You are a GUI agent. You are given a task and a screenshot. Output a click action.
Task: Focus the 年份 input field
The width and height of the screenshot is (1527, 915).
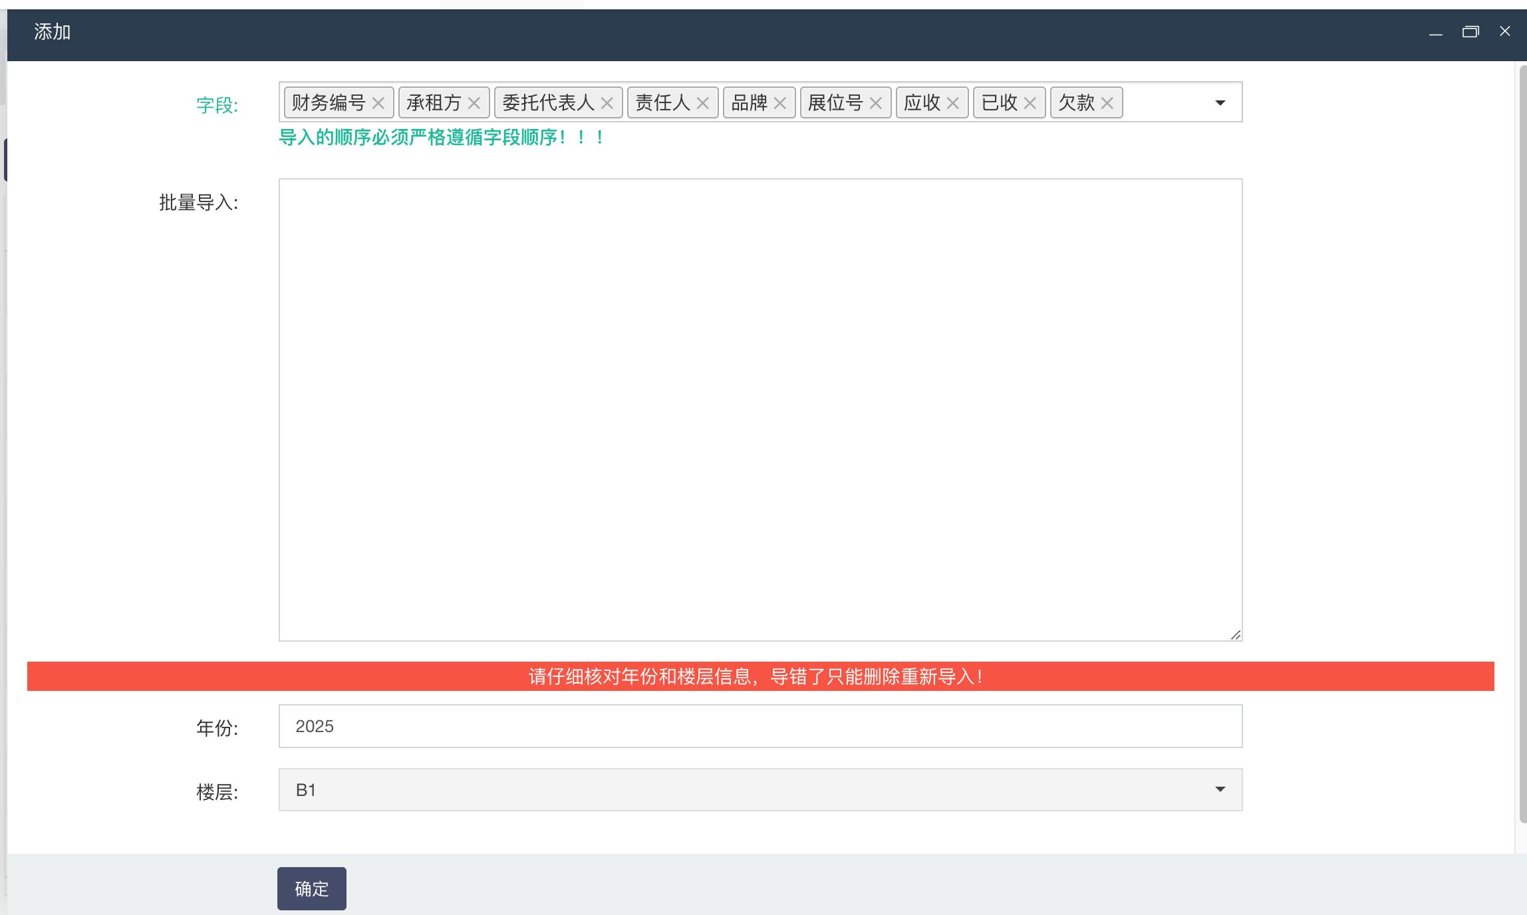coord(760,726)
